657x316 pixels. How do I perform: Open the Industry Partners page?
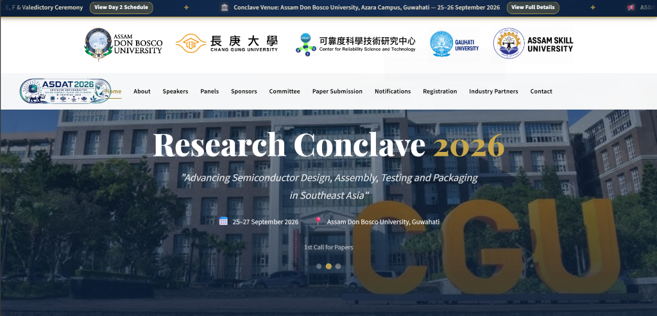pyautogui.click(x=493, y=91)
